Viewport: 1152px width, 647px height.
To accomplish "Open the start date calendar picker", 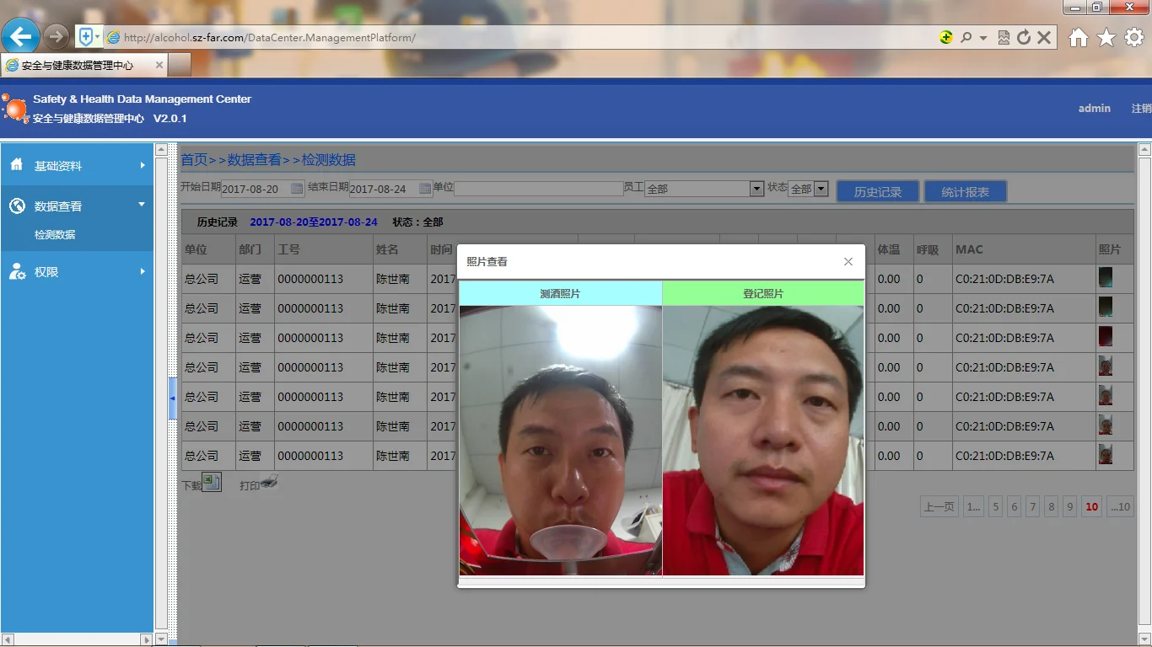I will click(297, 189).
